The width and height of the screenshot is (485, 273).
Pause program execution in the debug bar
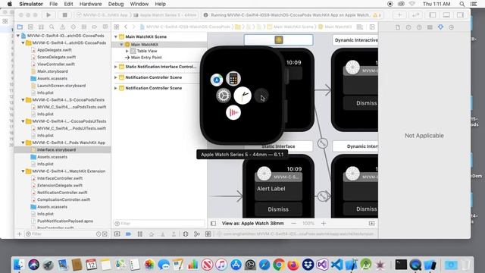[139, 234]
